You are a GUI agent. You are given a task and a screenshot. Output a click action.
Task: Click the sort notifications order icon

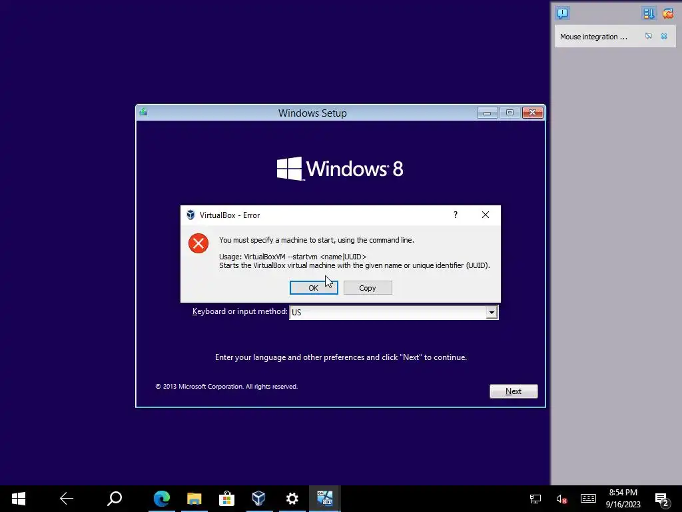[648, 13]
